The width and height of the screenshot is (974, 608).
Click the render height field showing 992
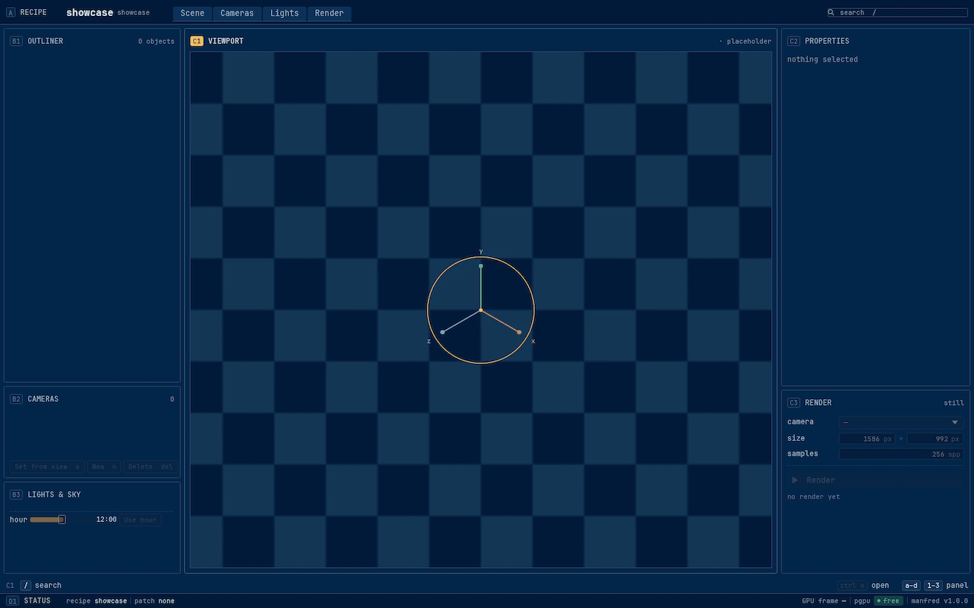point(935,439)
